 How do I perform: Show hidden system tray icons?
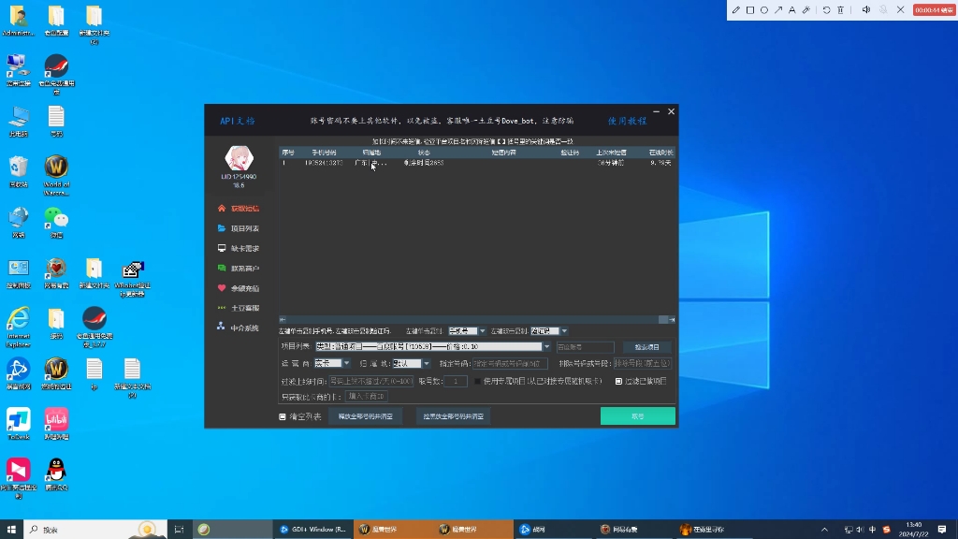pyautogui.click(x=824, y=530)
